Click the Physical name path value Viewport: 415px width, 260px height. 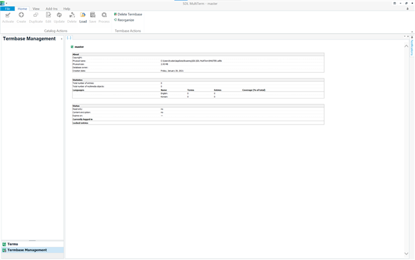click(191, 61)
